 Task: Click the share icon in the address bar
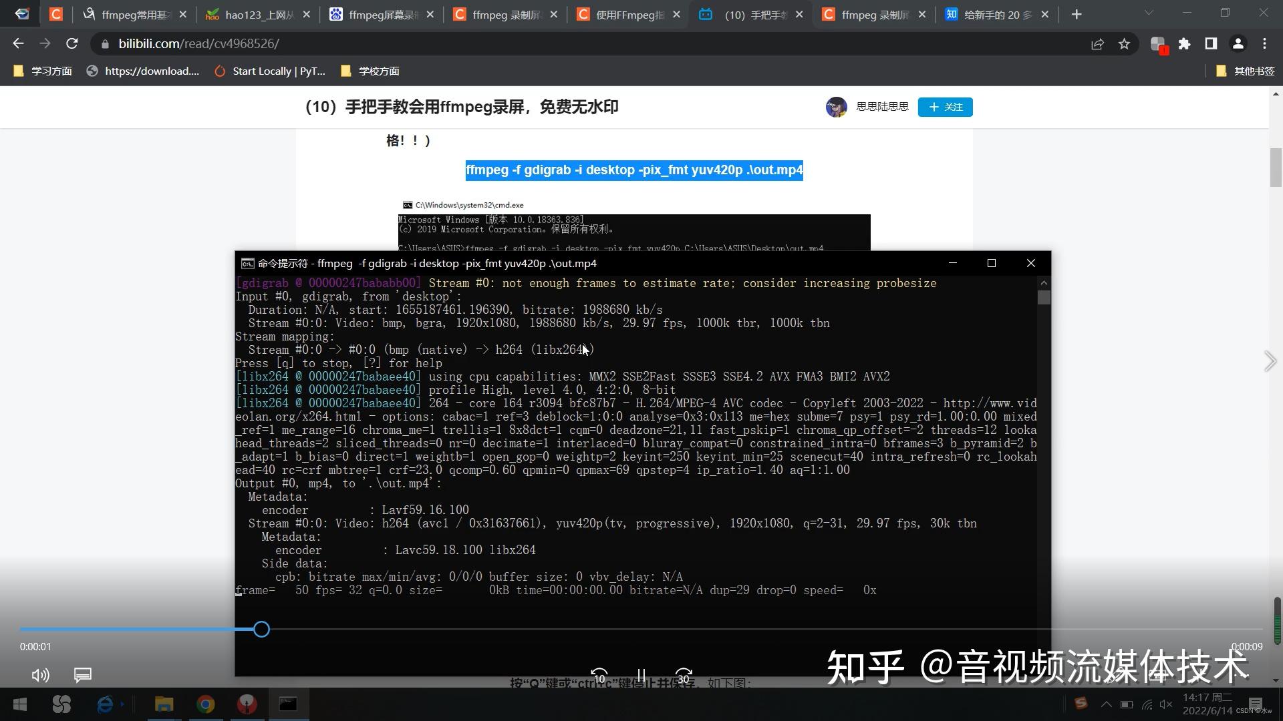(1098, 43)
